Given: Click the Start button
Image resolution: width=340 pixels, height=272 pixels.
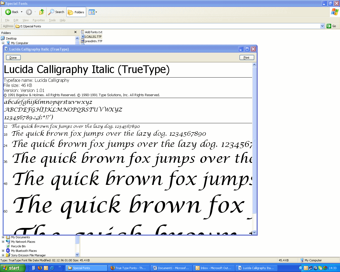Looking at the screenshot, I should 12,268.
